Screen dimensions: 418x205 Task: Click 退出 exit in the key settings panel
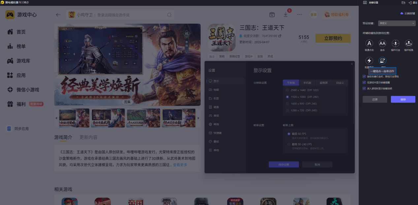(x=413, y=2)
